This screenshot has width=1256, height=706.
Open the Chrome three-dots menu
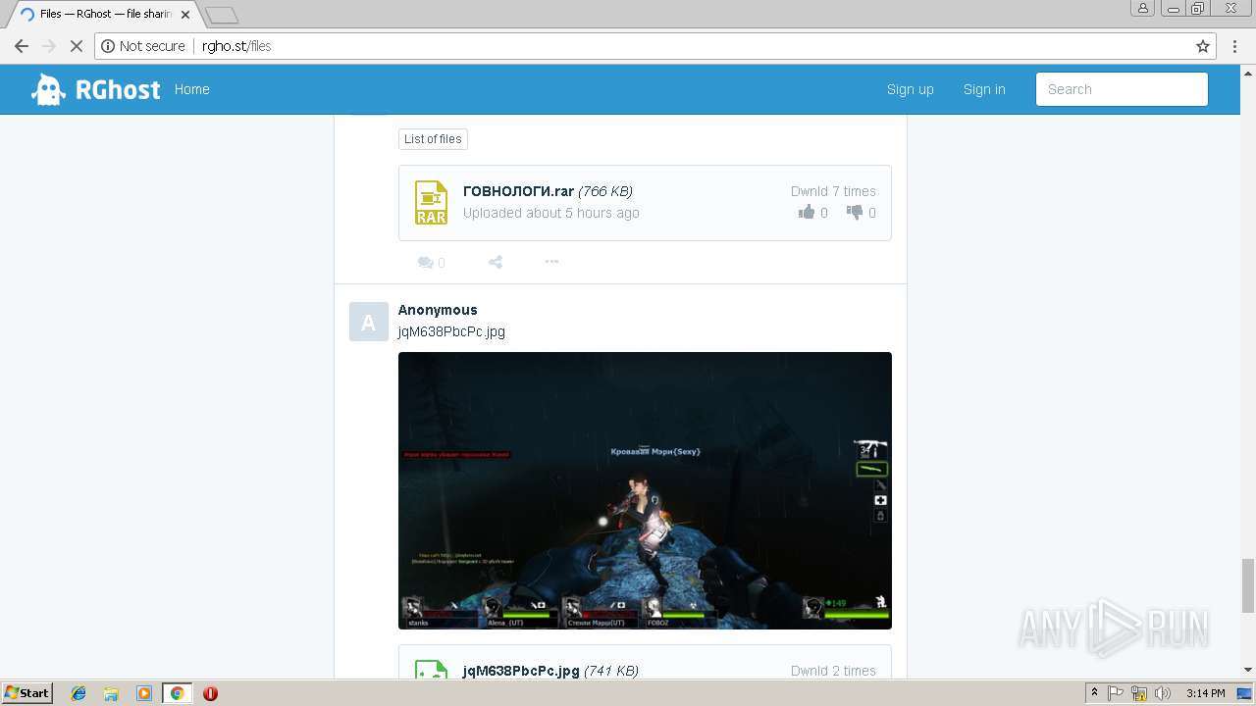tap(1235, 46)
